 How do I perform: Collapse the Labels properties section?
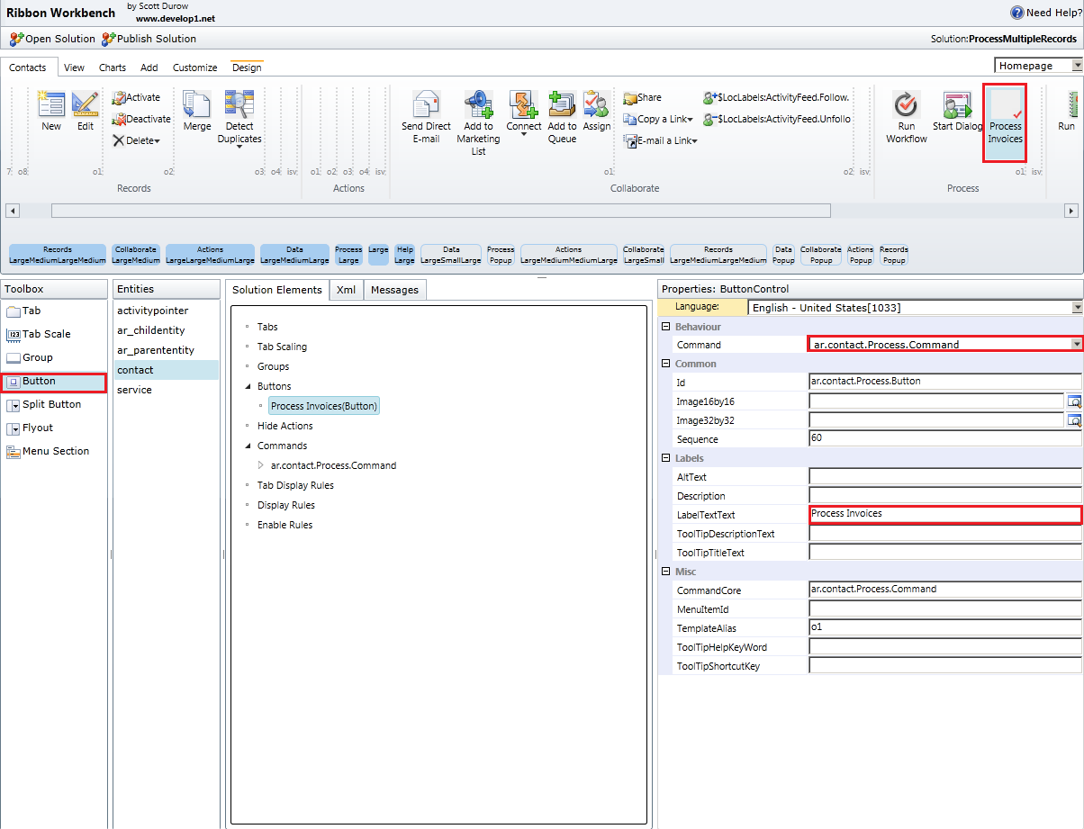coord(665,458)
